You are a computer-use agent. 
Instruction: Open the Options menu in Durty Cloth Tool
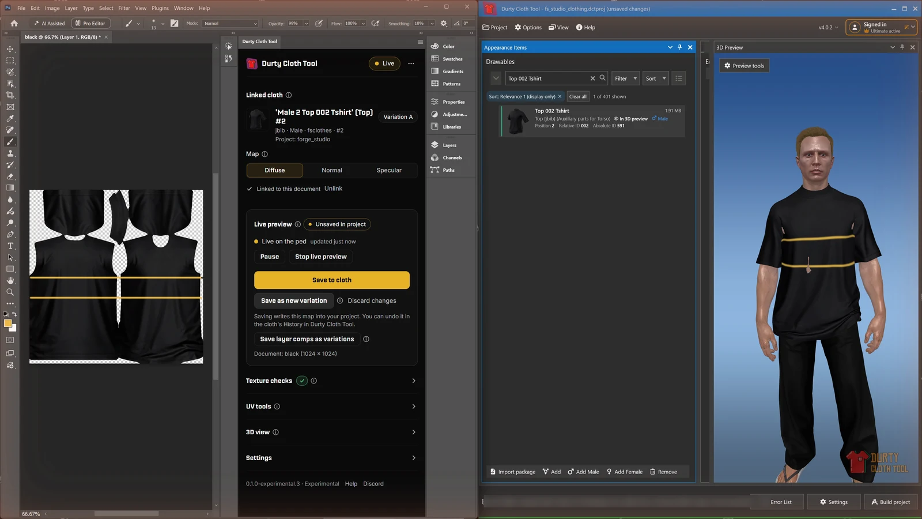(528, 27)
